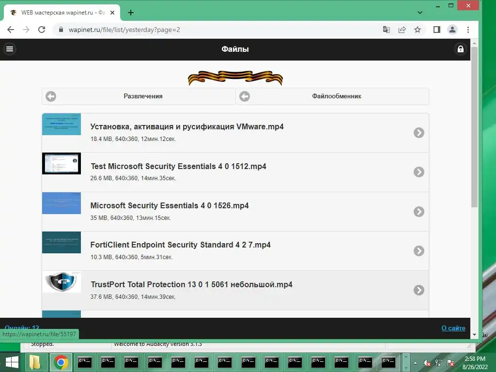The width and height of the screenshot is (496, 372).
Task: Open arrow for TrustPort Total Protection row
Action: pyautogui.click(x=419, y=290)
